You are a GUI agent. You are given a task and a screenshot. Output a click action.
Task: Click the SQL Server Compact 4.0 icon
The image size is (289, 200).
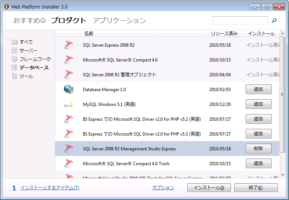pyautogui.click(x=68, y=60)
